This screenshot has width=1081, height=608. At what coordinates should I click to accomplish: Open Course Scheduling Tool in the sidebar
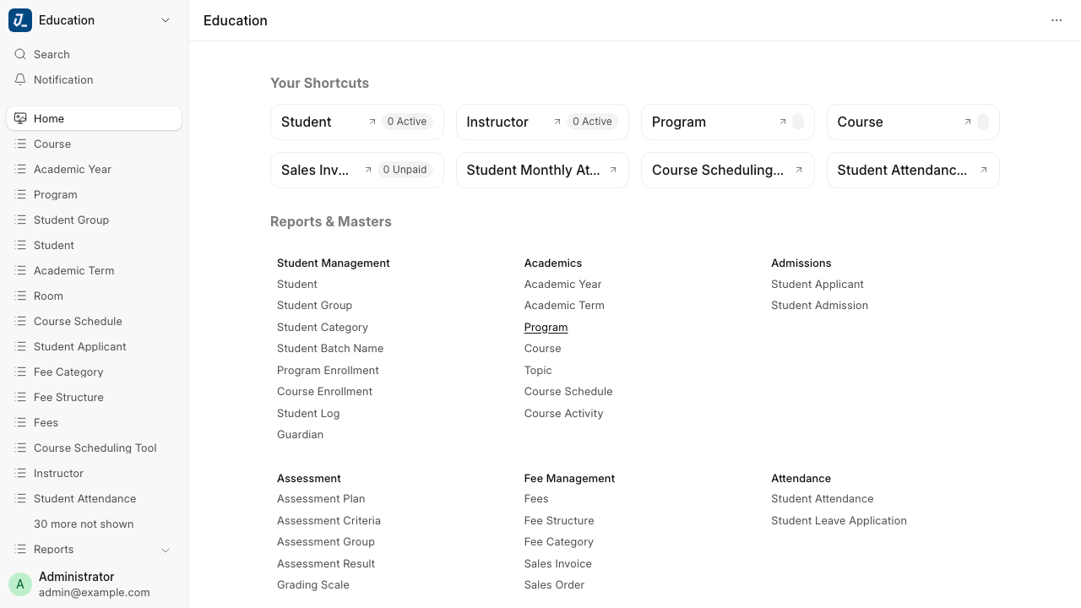94,448
